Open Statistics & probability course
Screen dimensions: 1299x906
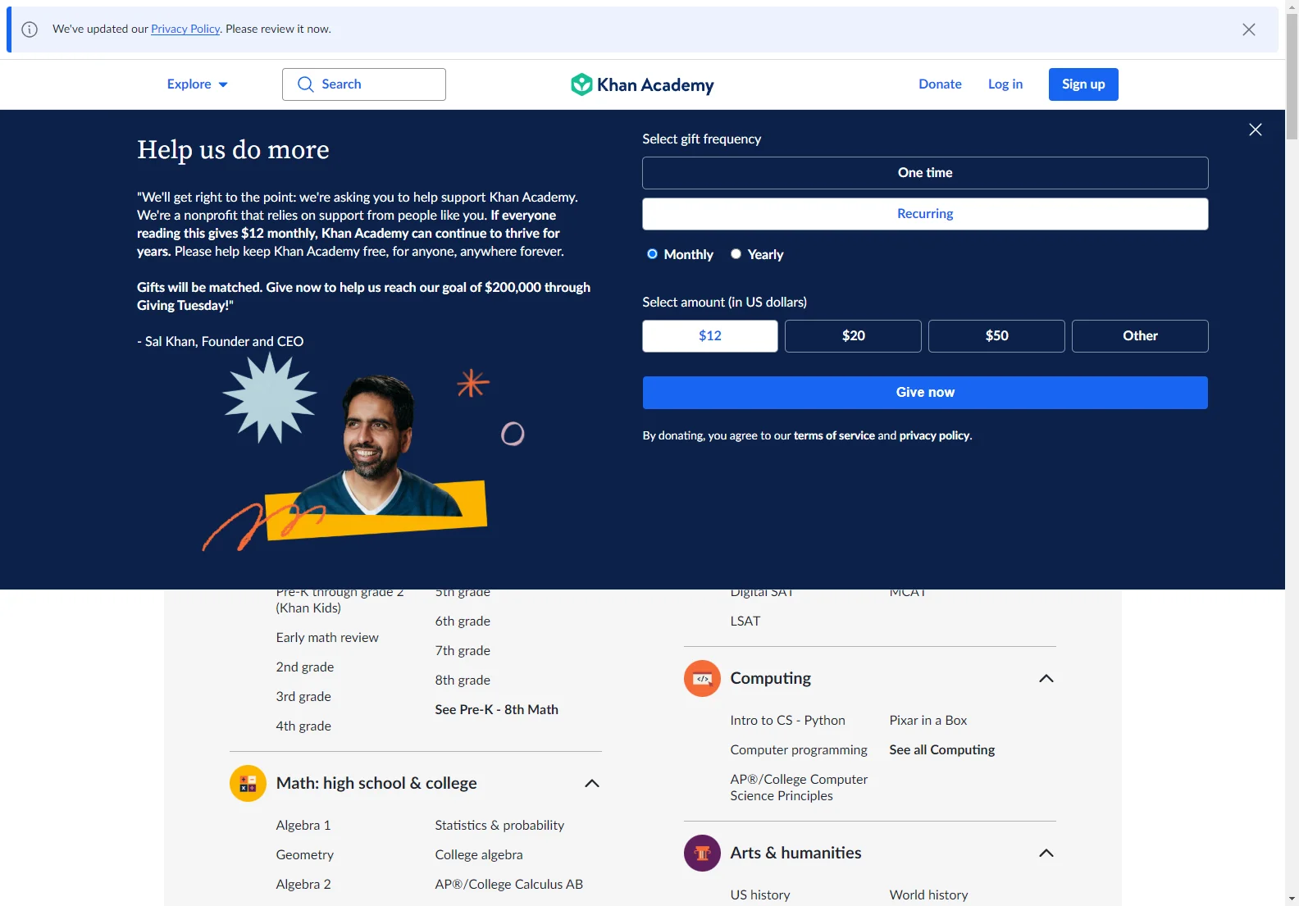click(x=499, y=826)
